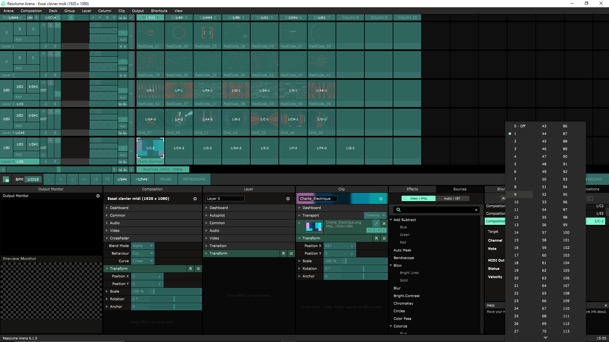Open the Layer 5 settings gear

point(288,199)
